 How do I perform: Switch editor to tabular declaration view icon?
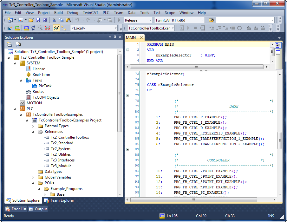point(278,53)
